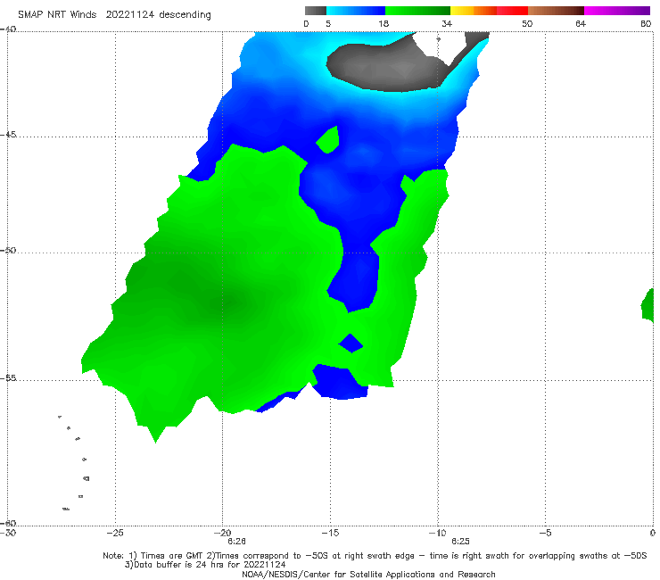660x580 pixels.
Task: Click the small green patch at the right map edge
Action: (648, 305)
